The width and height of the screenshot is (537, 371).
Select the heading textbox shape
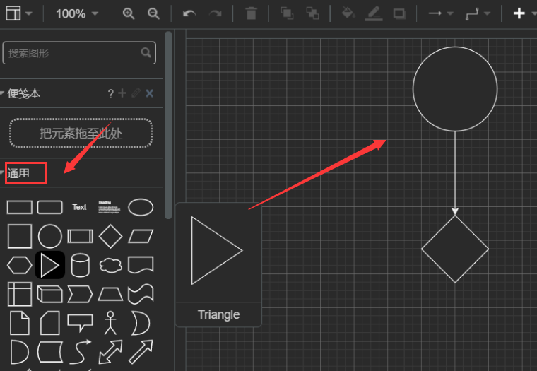110,207
